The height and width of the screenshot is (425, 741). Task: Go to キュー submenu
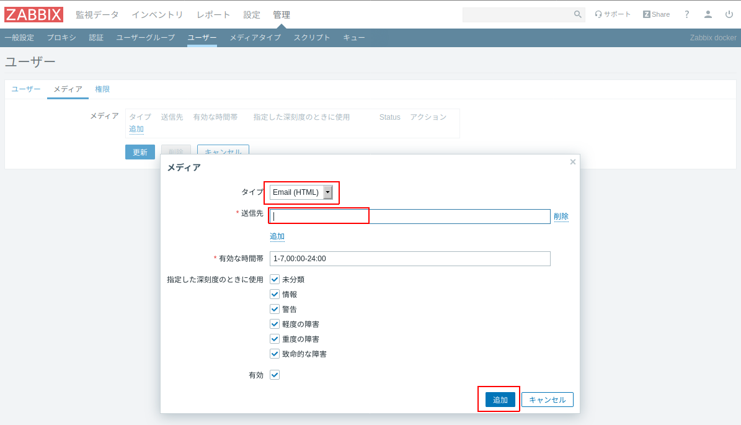tap(354, 38)
